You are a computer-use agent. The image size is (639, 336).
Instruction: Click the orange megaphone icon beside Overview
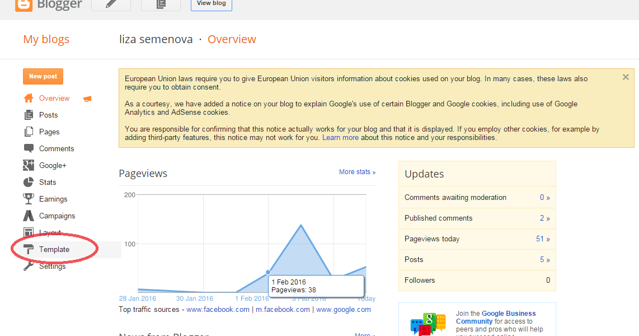point(87,99)
